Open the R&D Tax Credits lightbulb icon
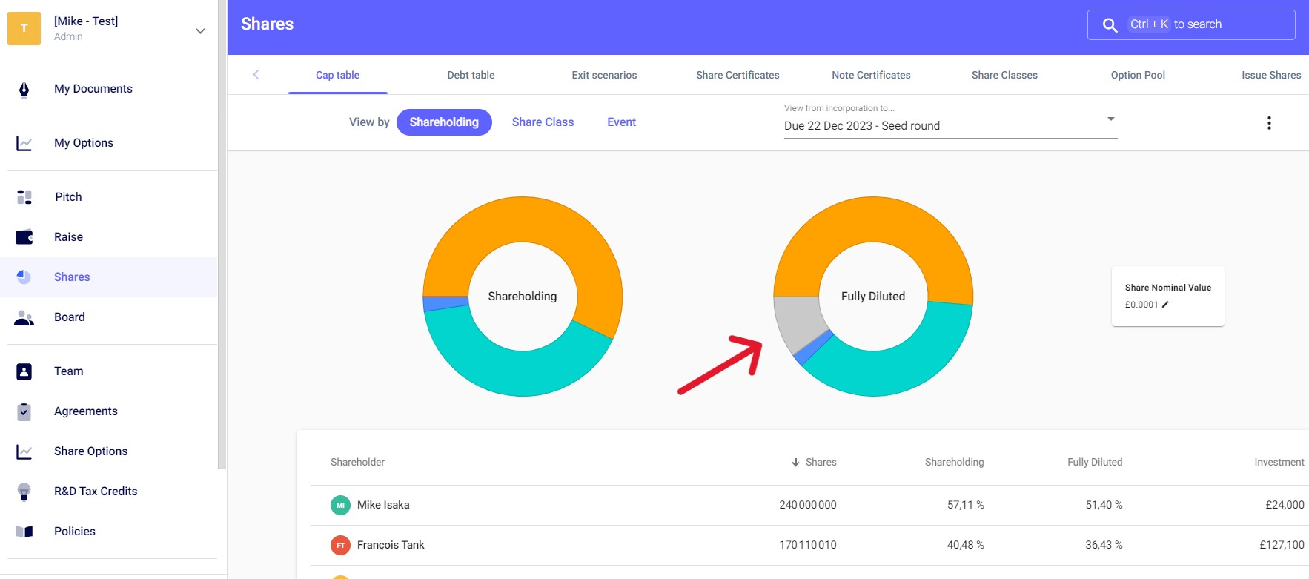This screenshot has height=579, width=1309. [x=24, y=492]
